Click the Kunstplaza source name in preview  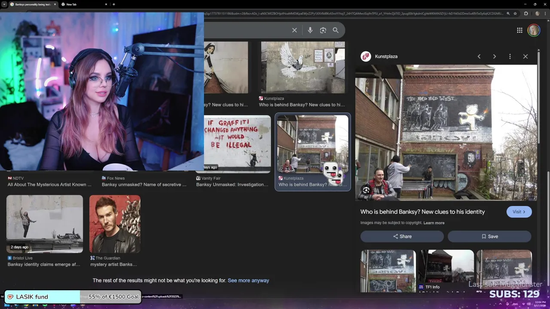[x=386, y=56]
